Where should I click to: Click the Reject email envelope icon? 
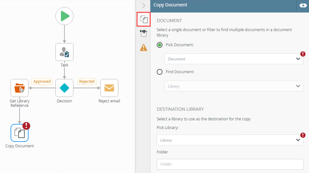tap(109, 88)
